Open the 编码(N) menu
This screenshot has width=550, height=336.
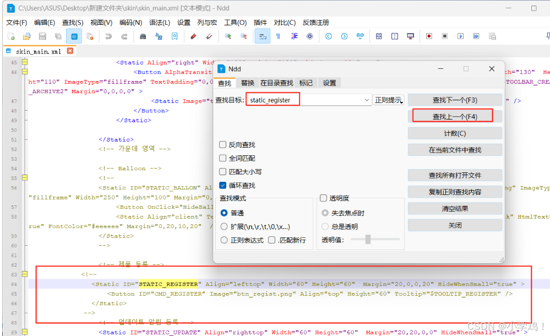(x=130, y=23)
